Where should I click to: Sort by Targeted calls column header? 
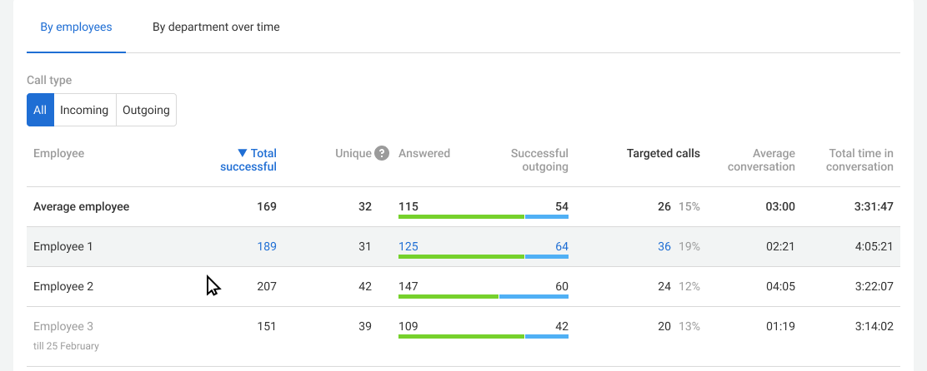tap(663, 153)
